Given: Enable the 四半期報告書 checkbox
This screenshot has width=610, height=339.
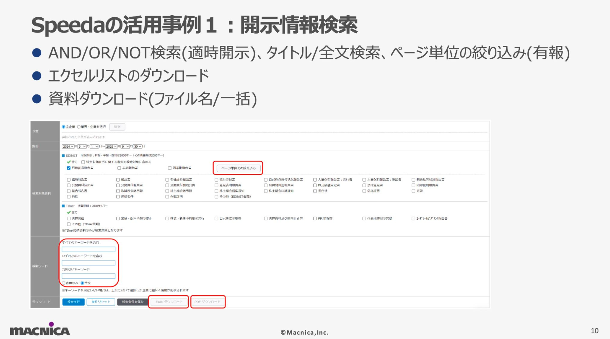Looking at the screenshot, I should pos(170,168).
